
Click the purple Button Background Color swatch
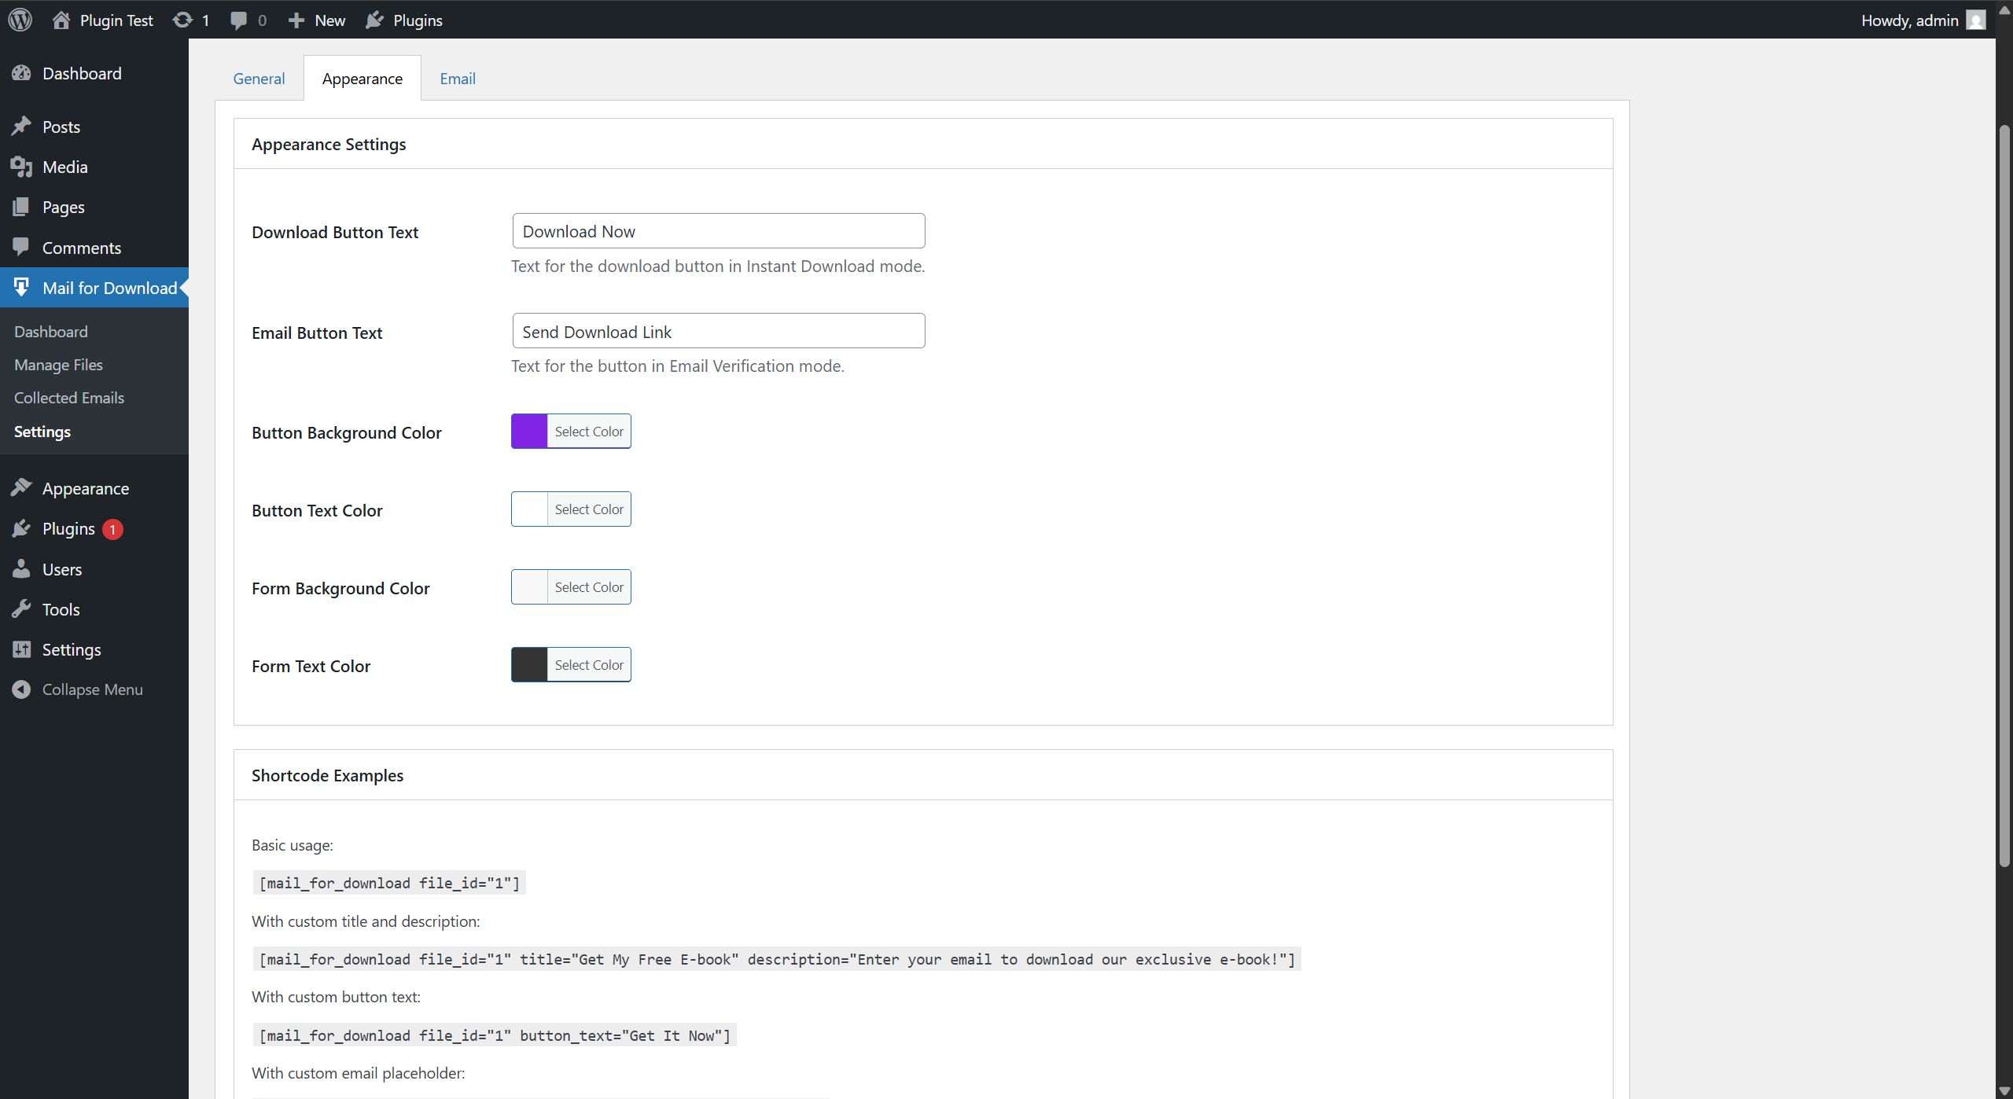529,432
